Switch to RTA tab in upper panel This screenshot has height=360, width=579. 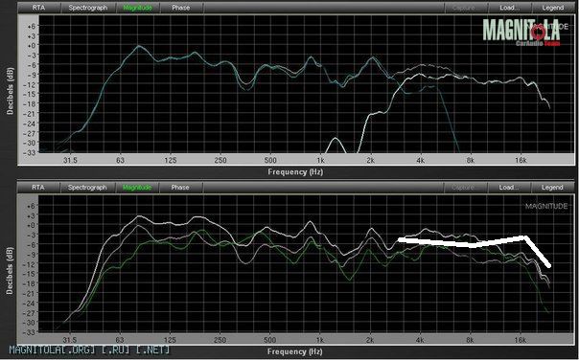click(38, 8)
